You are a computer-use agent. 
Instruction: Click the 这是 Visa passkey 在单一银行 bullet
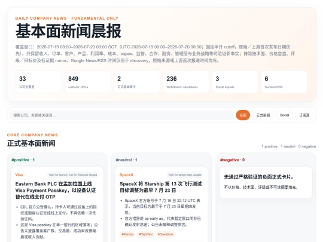coord(59,231)
